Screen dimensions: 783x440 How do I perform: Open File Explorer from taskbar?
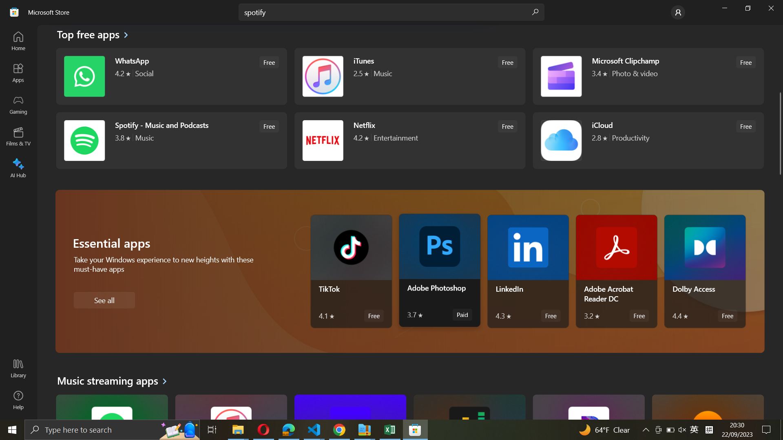tap(238, 430)
